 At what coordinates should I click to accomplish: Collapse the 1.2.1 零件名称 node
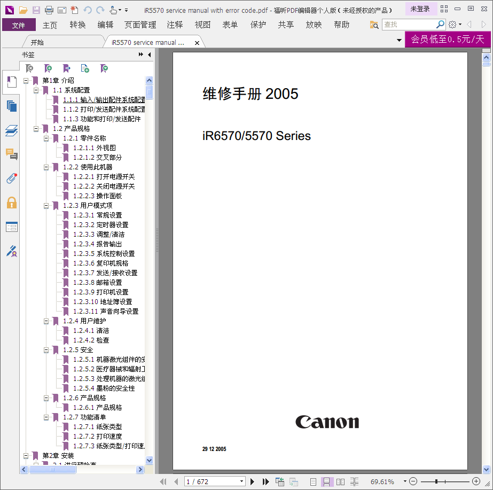(x=46, y=139)
